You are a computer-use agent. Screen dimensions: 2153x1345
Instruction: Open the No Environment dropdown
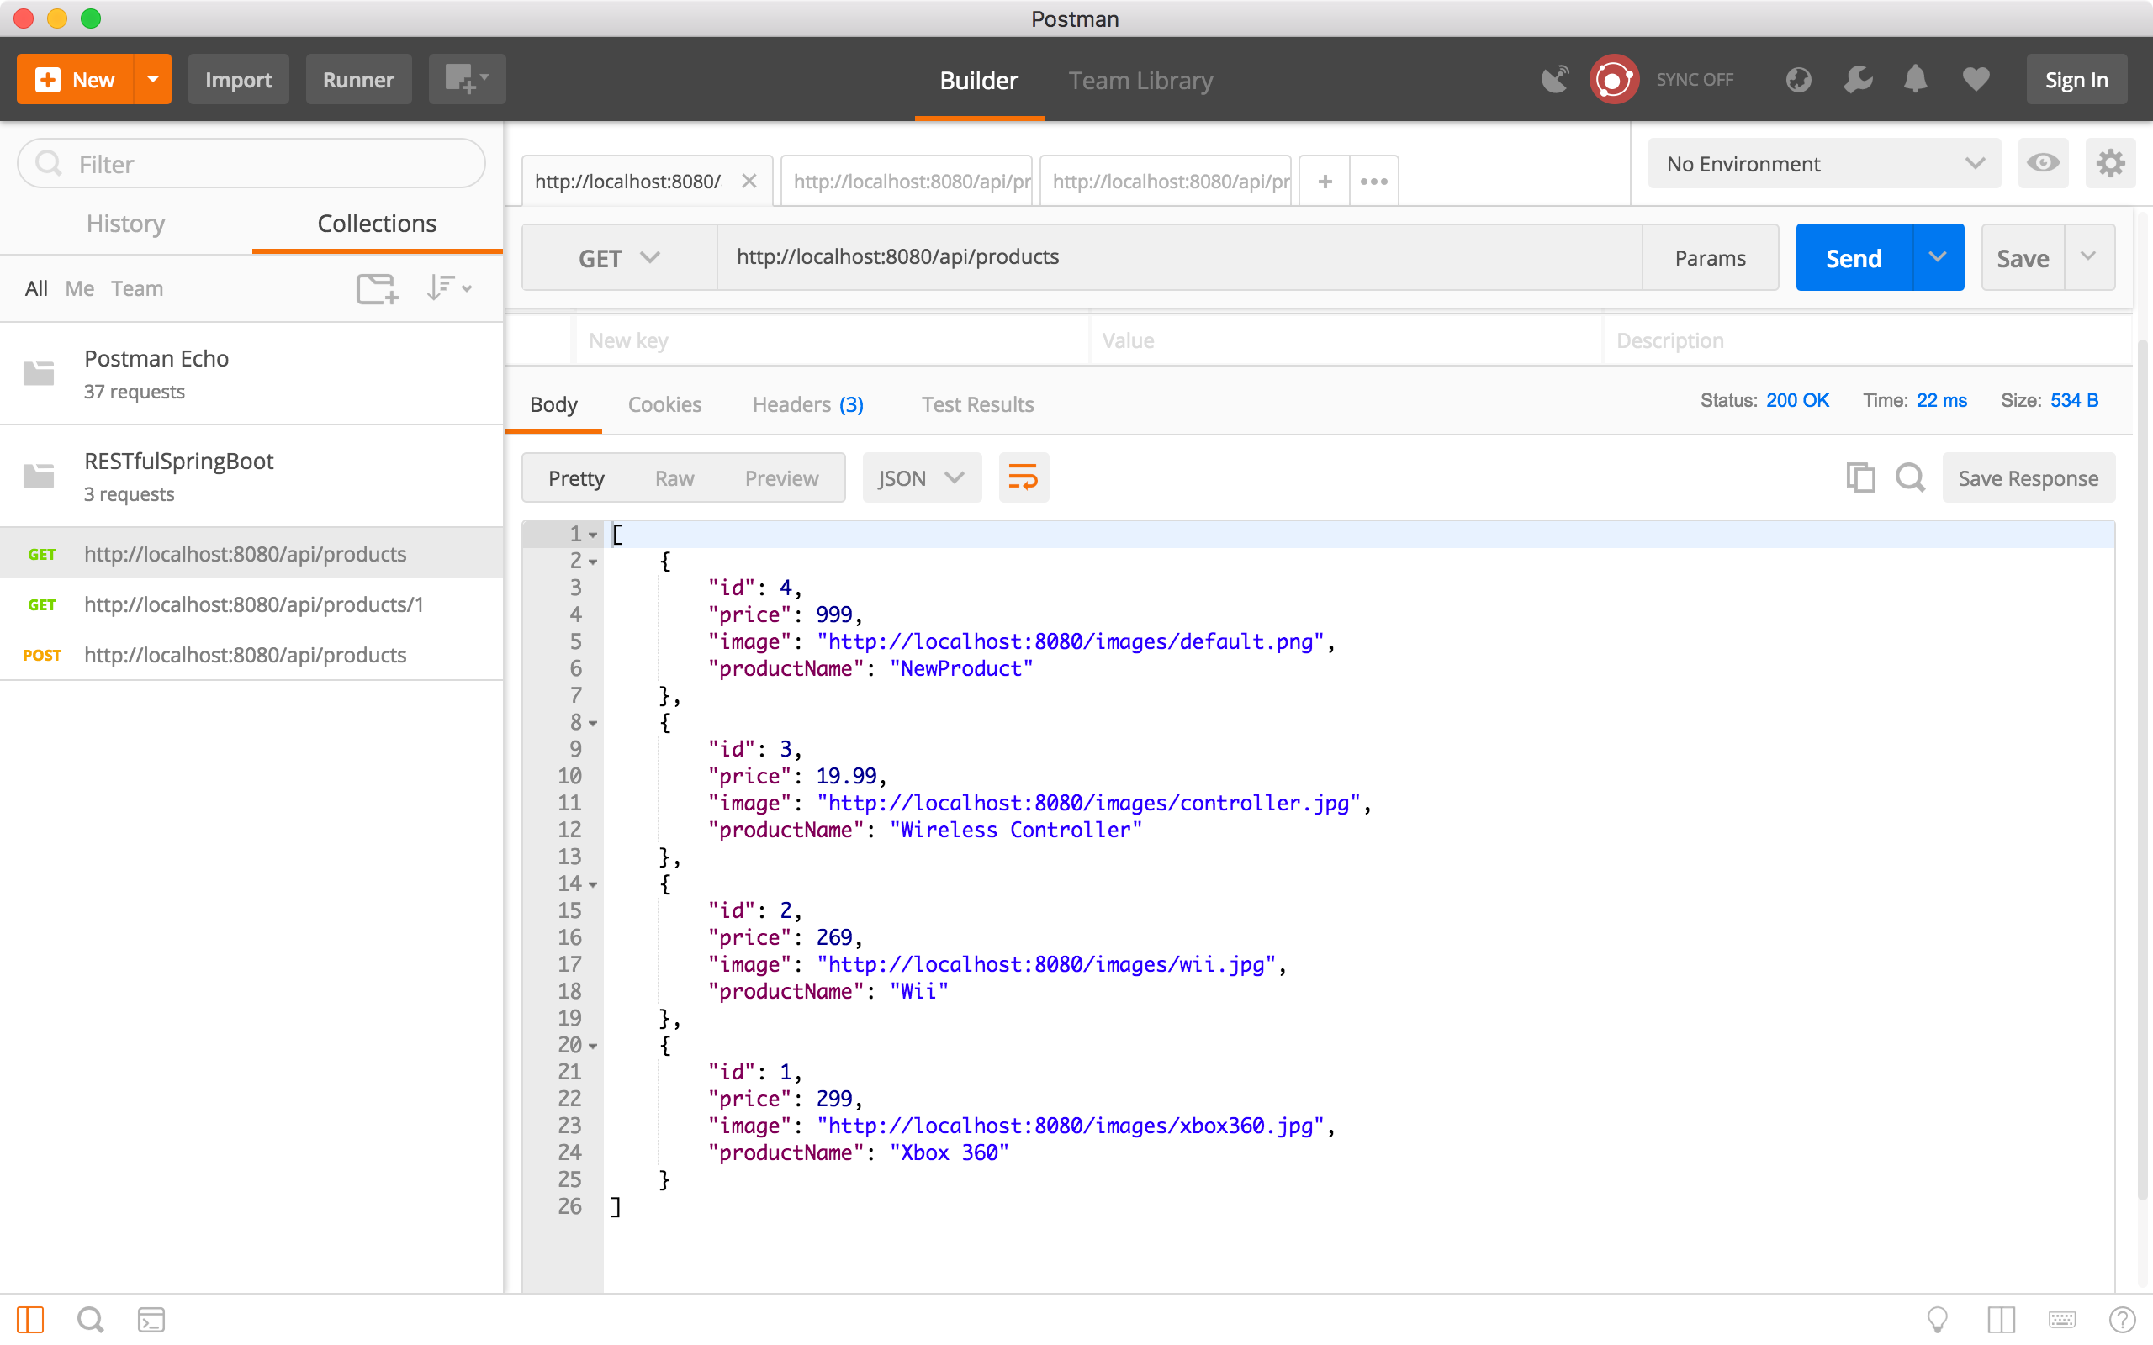tap(1824, 164)
